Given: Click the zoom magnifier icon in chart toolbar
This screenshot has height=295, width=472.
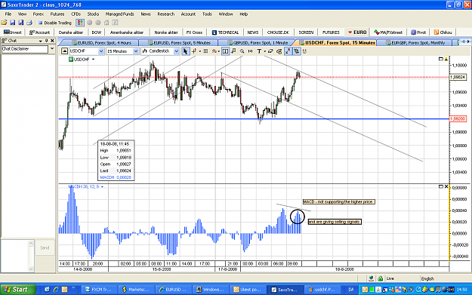Looking at the screenshot, I should 242,51.
